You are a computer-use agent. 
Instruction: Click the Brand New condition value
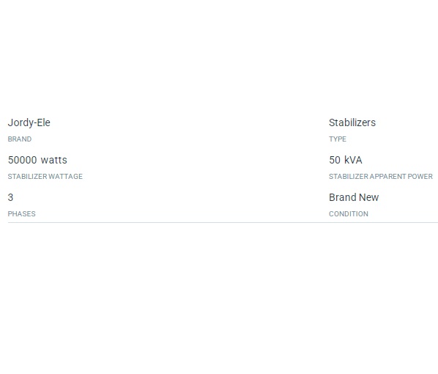[354, 197]
